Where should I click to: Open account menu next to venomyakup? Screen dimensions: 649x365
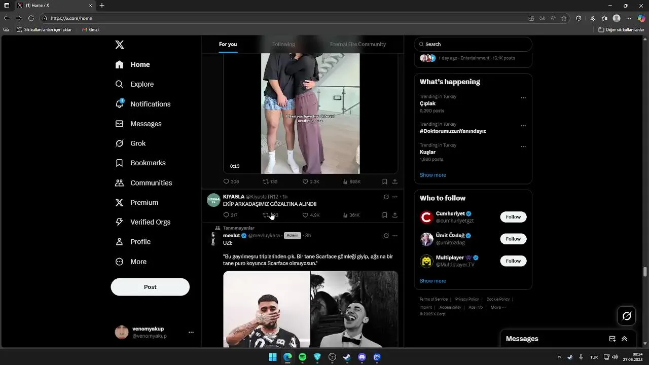click(x=191, y=333)
